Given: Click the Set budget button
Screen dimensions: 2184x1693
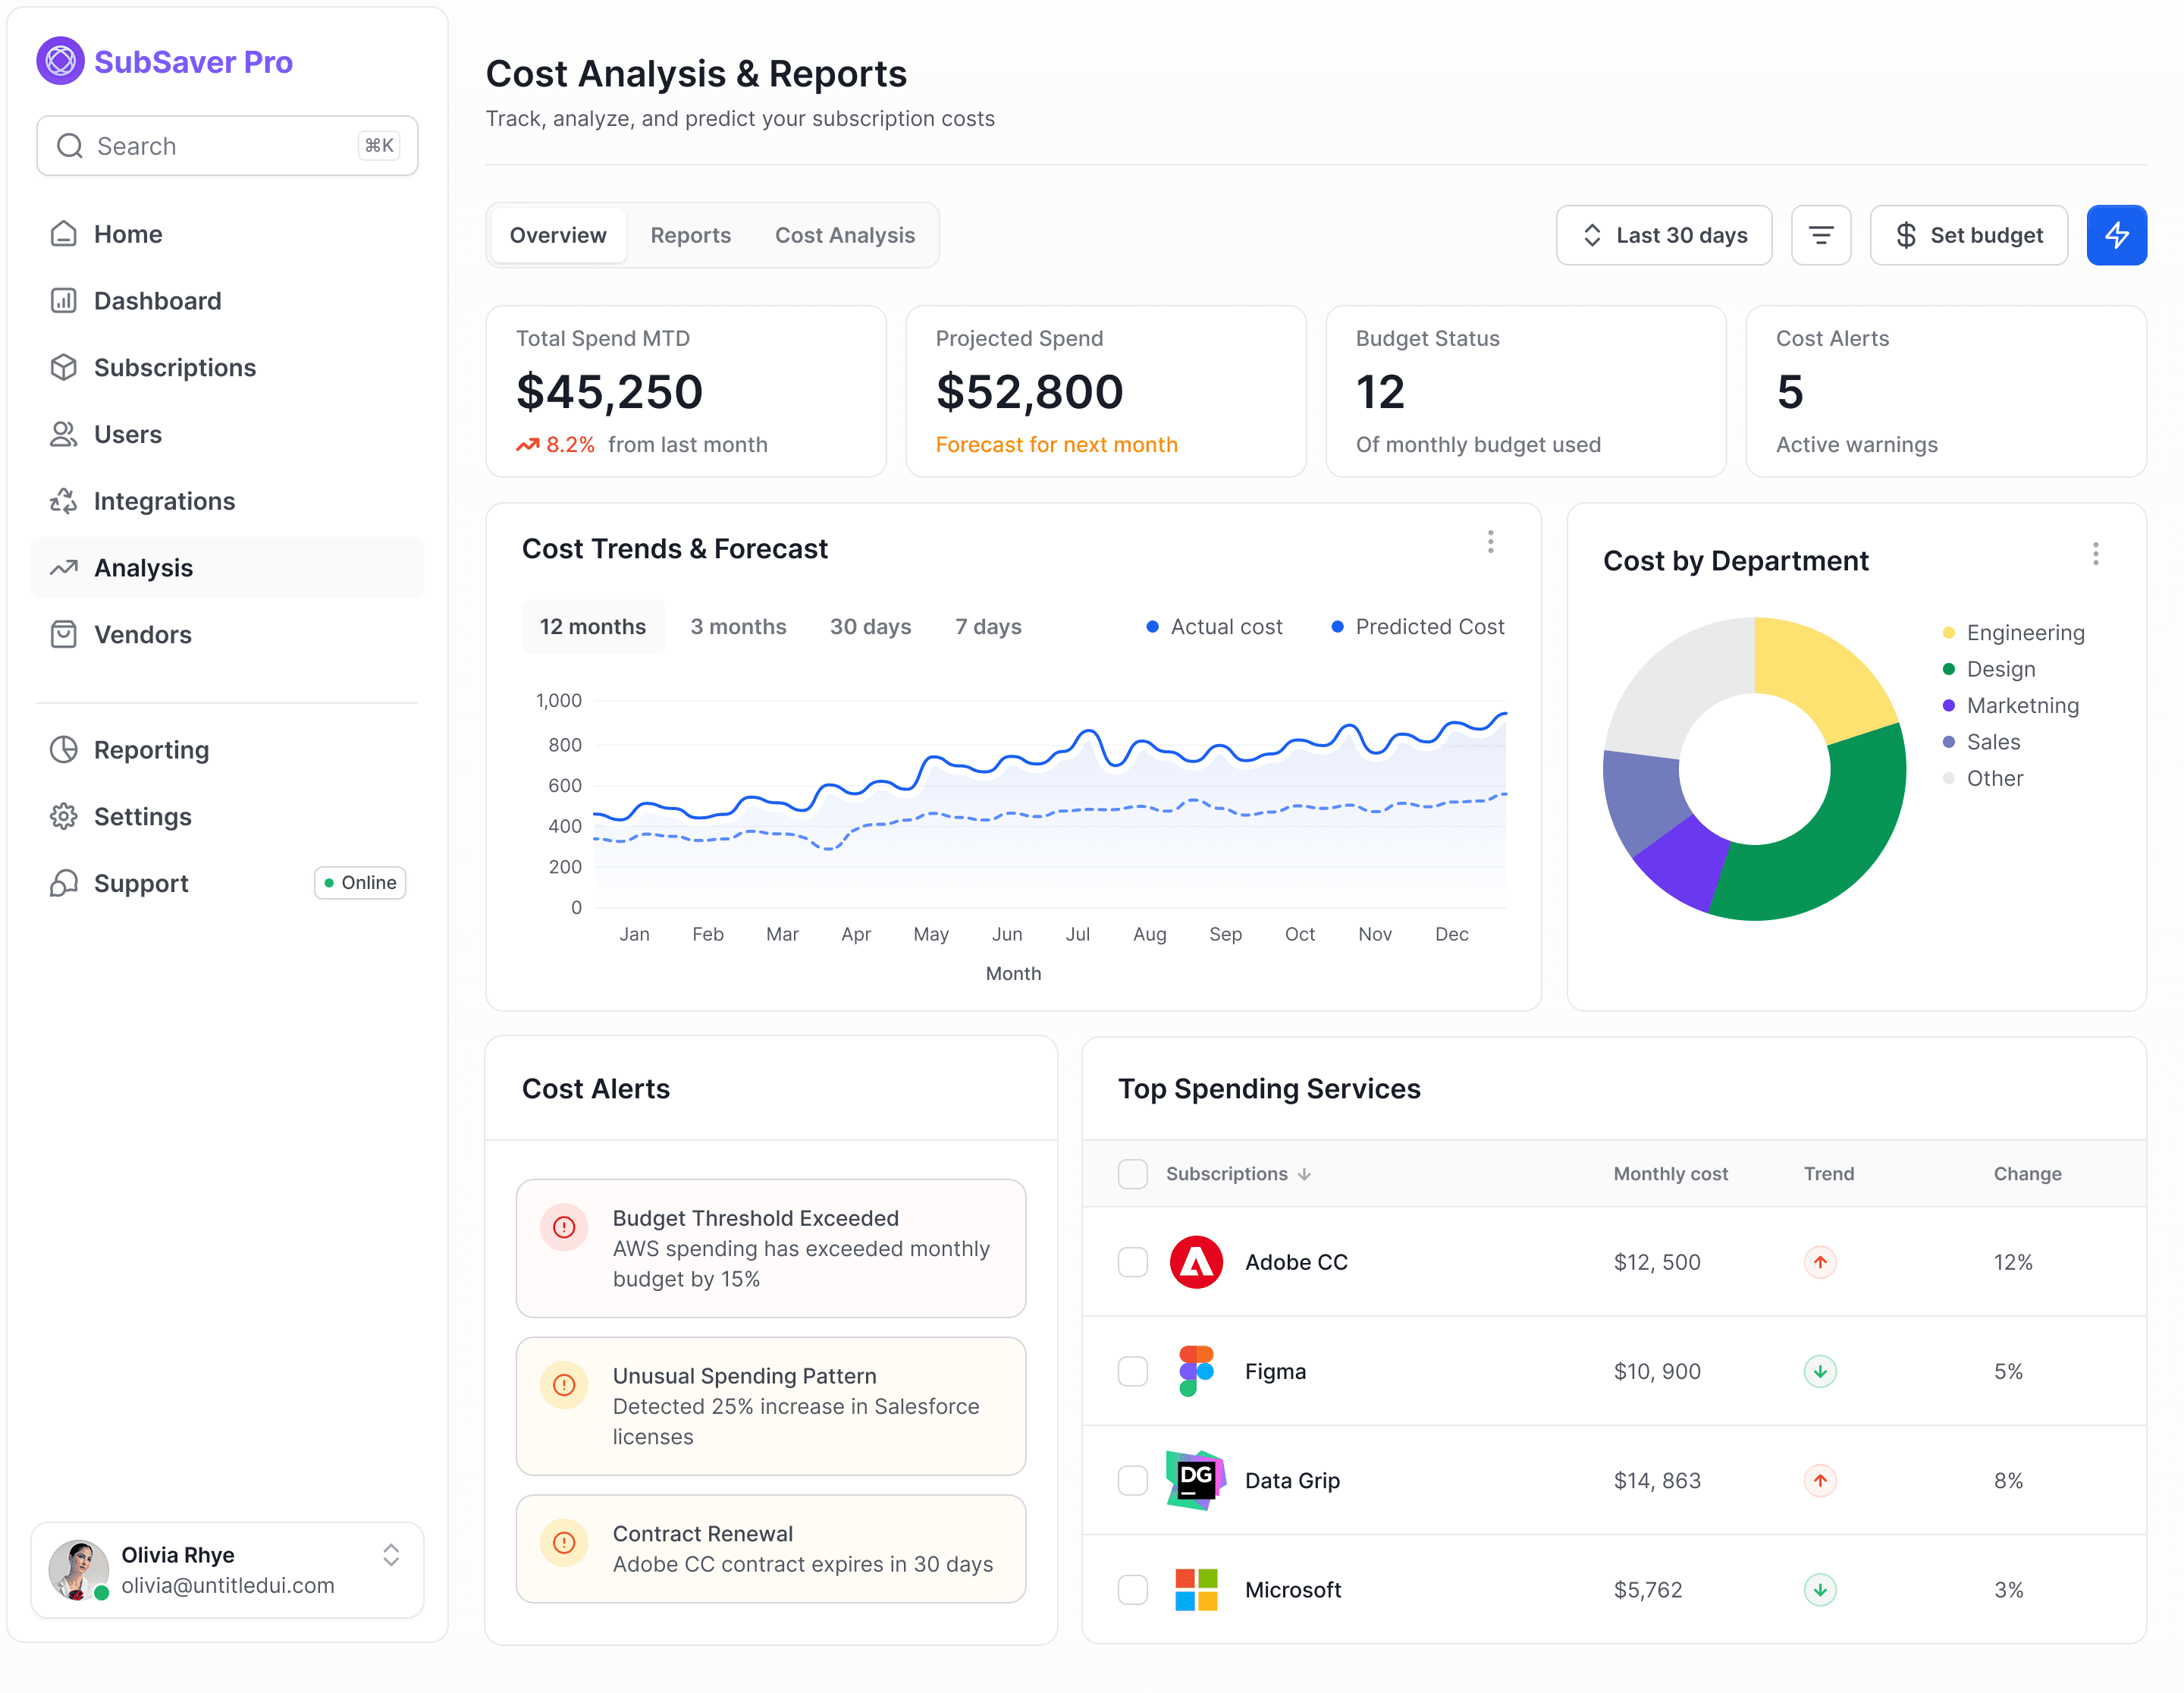Looking at the screenshot, I should (1968, 235).
